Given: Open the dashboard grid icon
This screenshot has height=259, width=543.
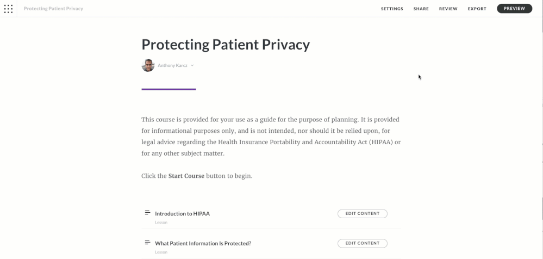Looking at the screenshot, I should pyautogui.click(x=8, y=9).
